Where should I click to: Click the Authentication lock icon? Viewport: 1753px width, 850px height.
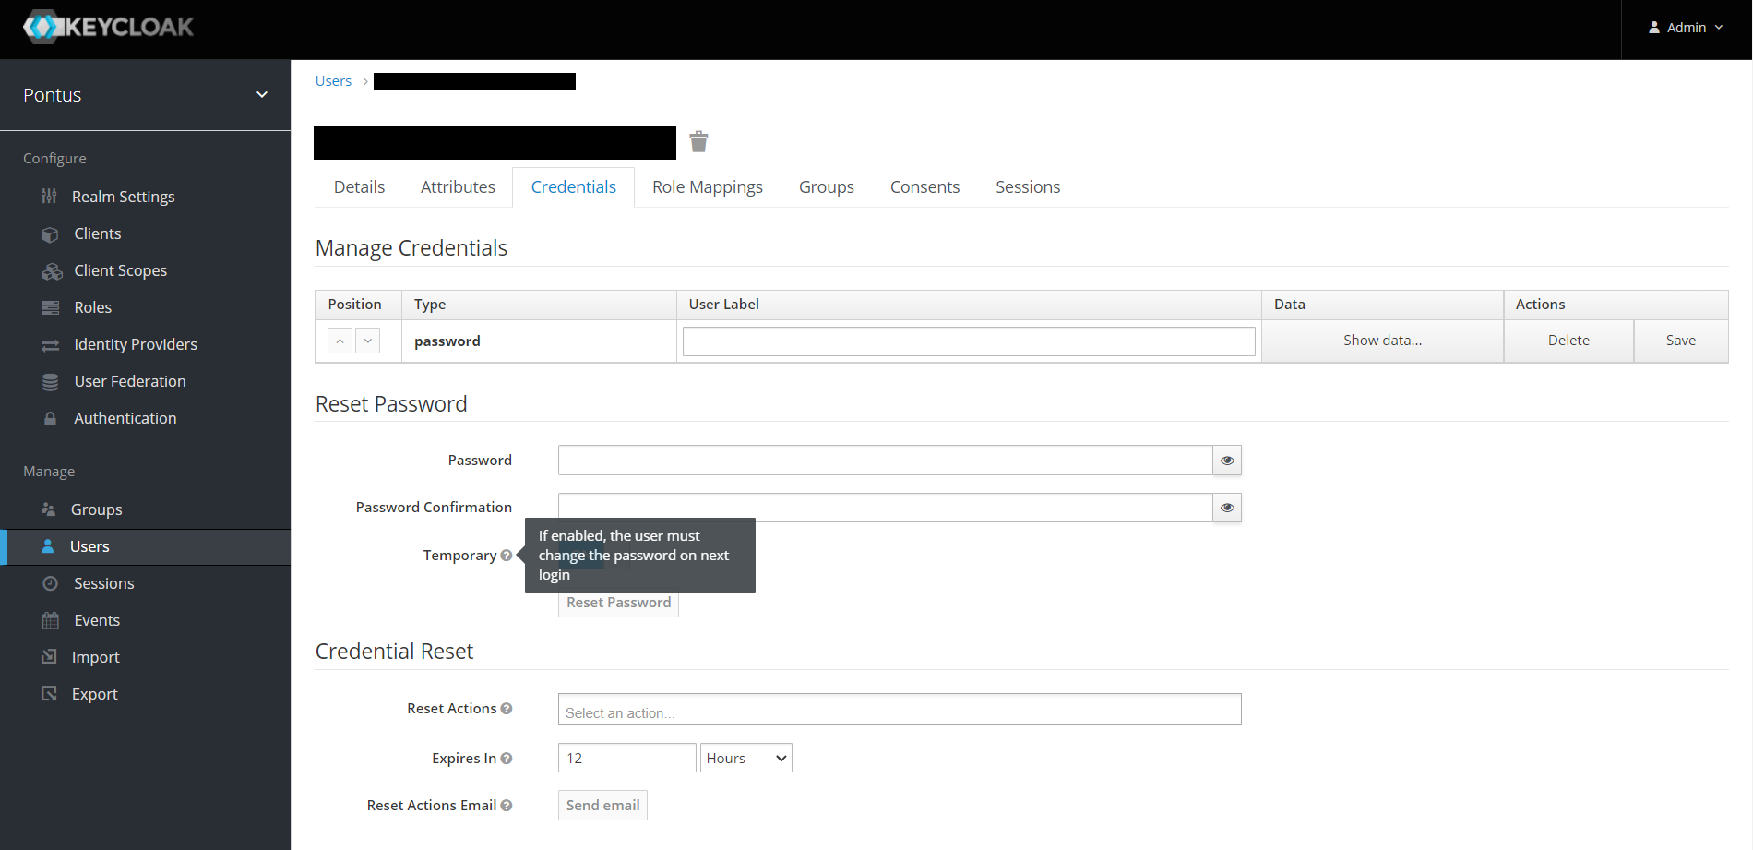click(x=50, y=419)
